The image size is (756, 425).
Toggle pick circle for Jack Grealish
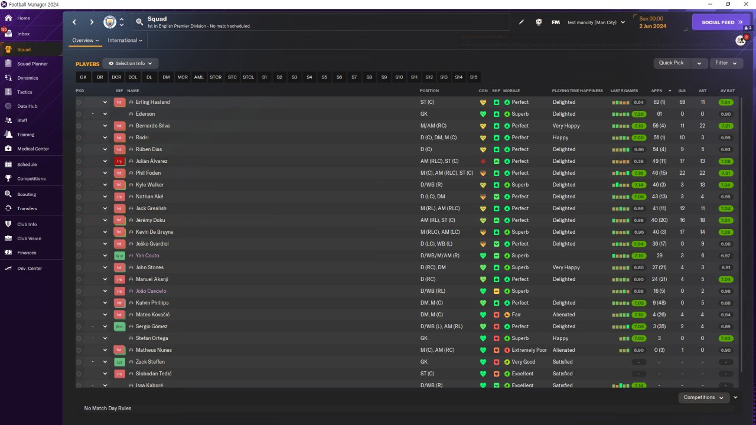[79, 208]
